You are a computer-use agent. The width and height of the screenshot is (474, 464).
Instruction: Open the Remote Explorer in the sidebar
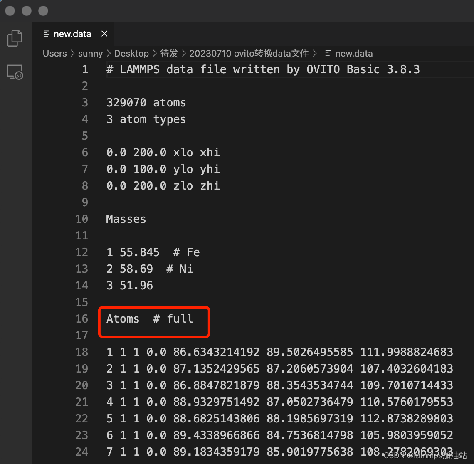[15, 72]
